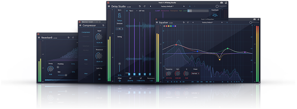Select B state in Delay Studio

[194, 6]
